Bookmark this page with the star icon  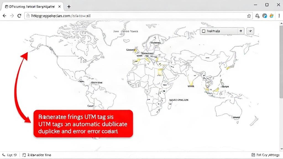tap(249, 16)
